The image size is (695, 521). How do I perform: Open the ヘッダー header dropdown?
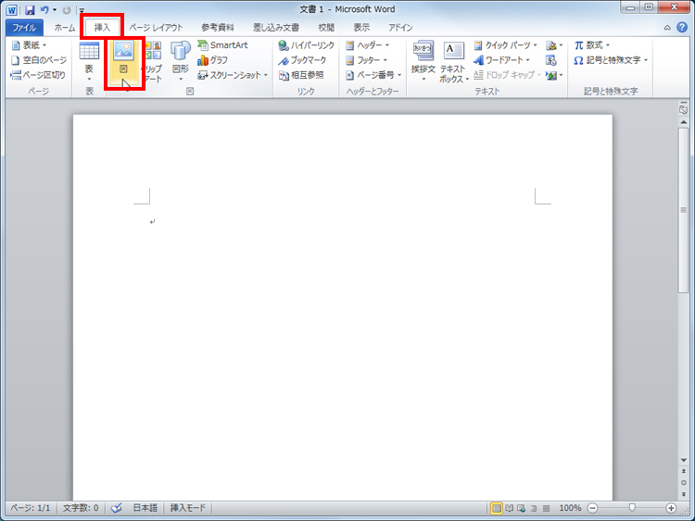click(368, 45)
